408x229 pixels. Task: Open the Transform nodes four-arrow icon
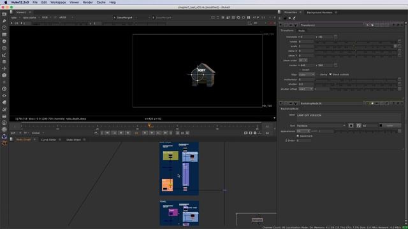tap(4, 69)
